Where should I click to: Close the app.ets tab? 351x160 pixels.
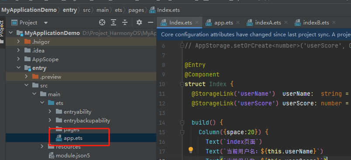238,22
